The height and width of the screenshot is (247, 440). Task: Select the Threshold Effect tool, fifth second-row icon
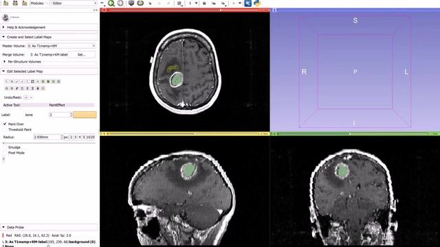pos(27,89)
